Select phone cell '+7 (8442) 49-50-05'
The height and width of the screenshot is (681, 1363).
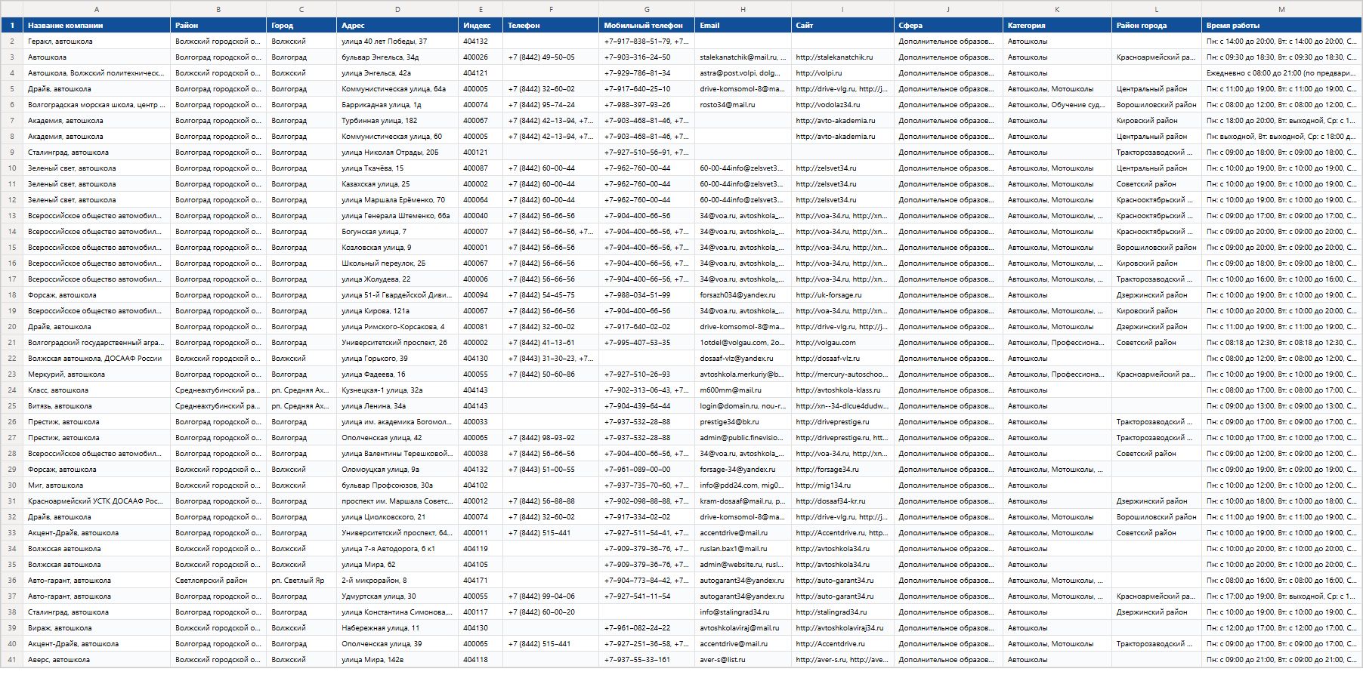point(551,57)
